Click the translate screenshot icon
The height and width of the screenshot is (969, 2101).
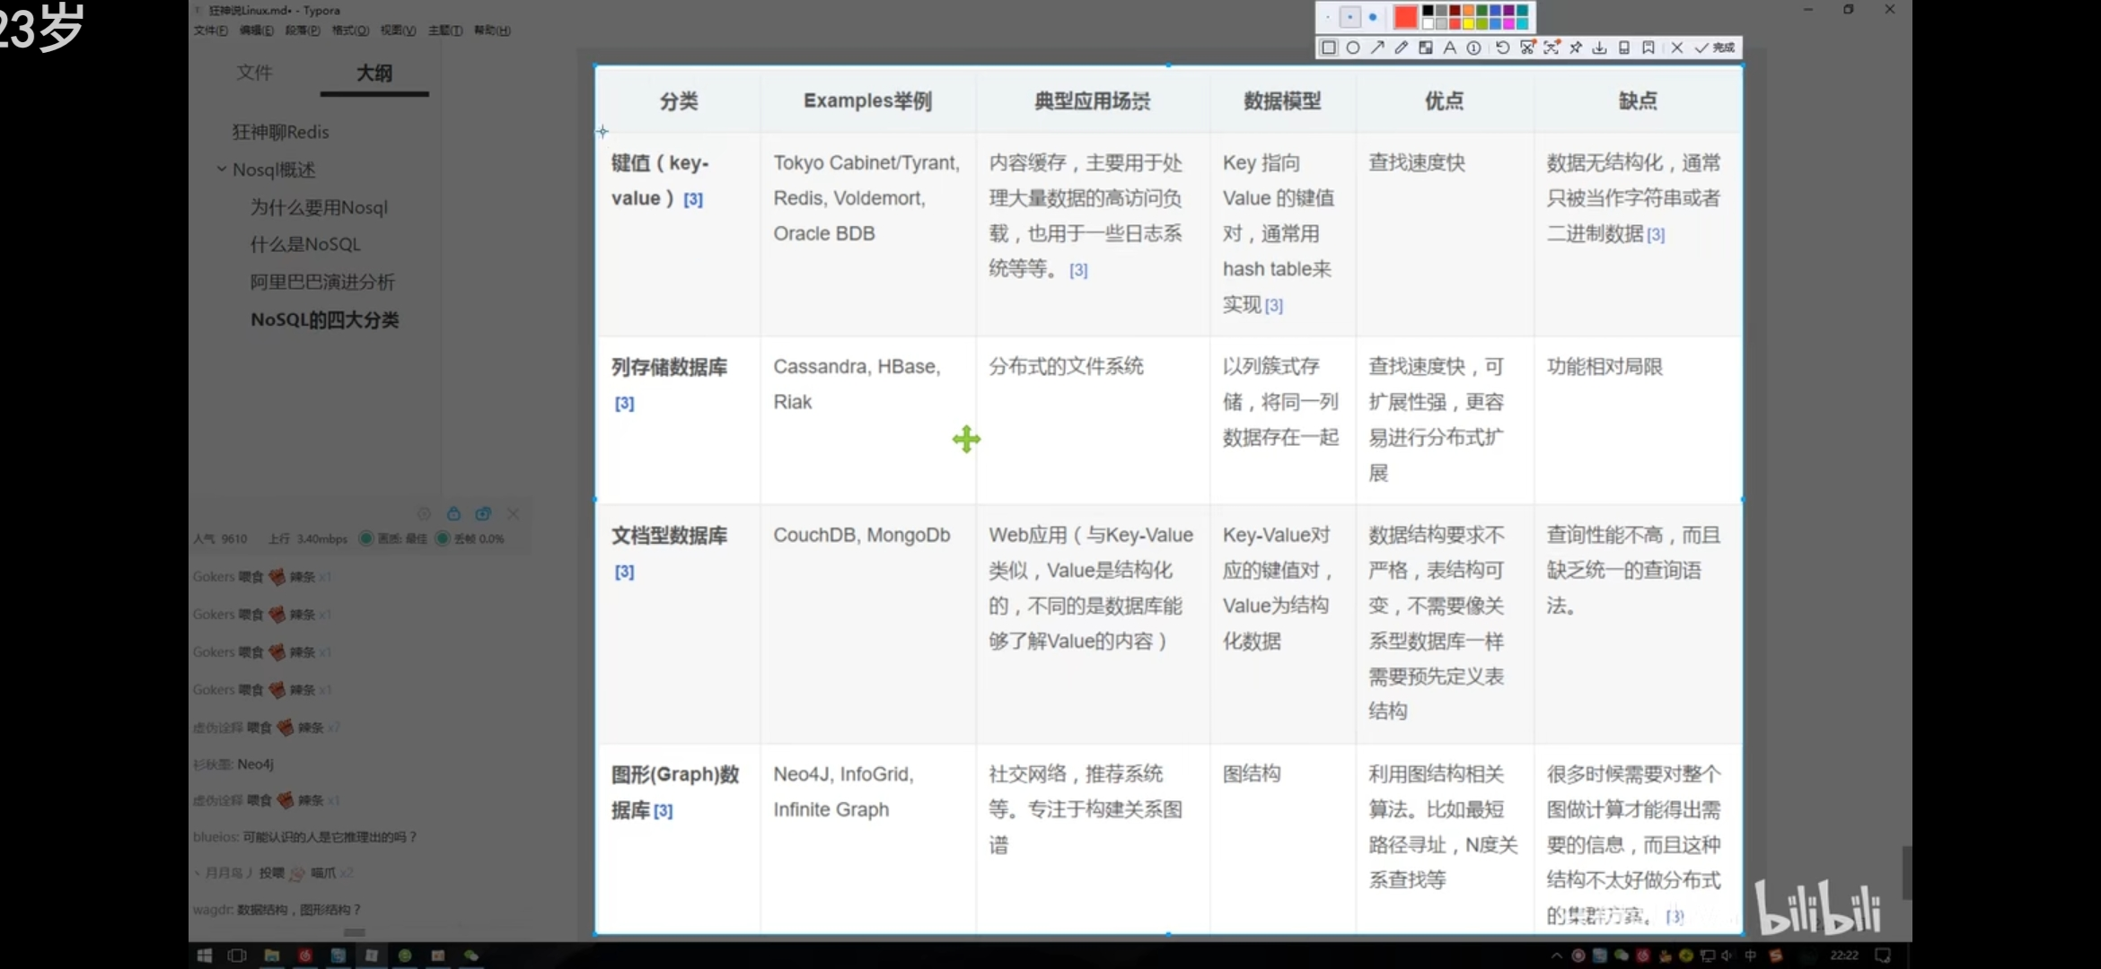1552,48
